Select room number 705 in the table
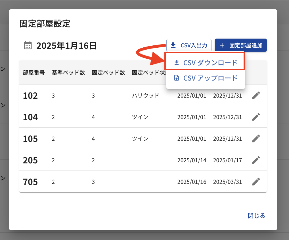 tap(30, 182)
